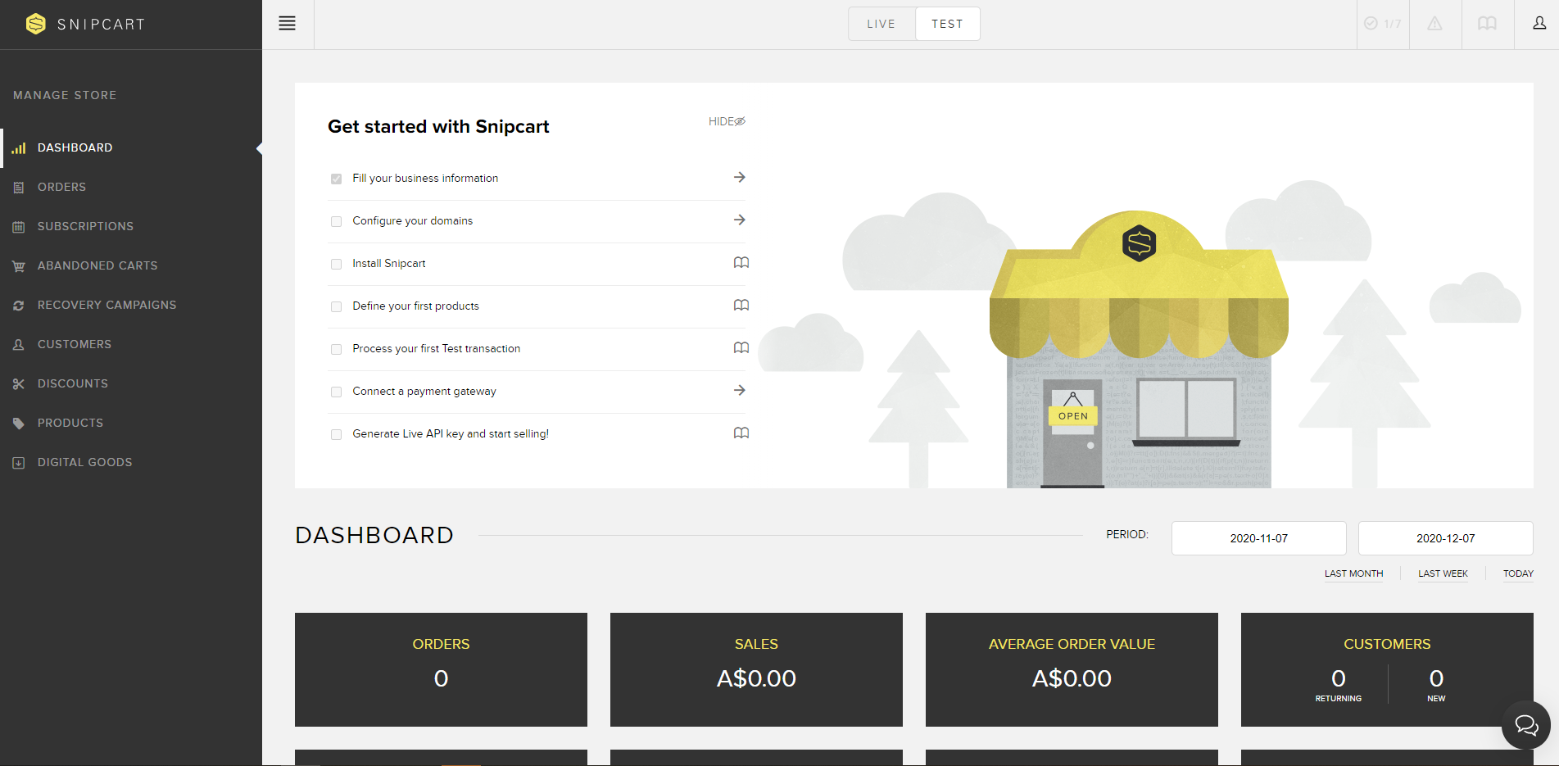Image resolution: width=1559 pixels, height=766 pixels.
Task: Open the documentation book icon in header
Action: 1487,23
